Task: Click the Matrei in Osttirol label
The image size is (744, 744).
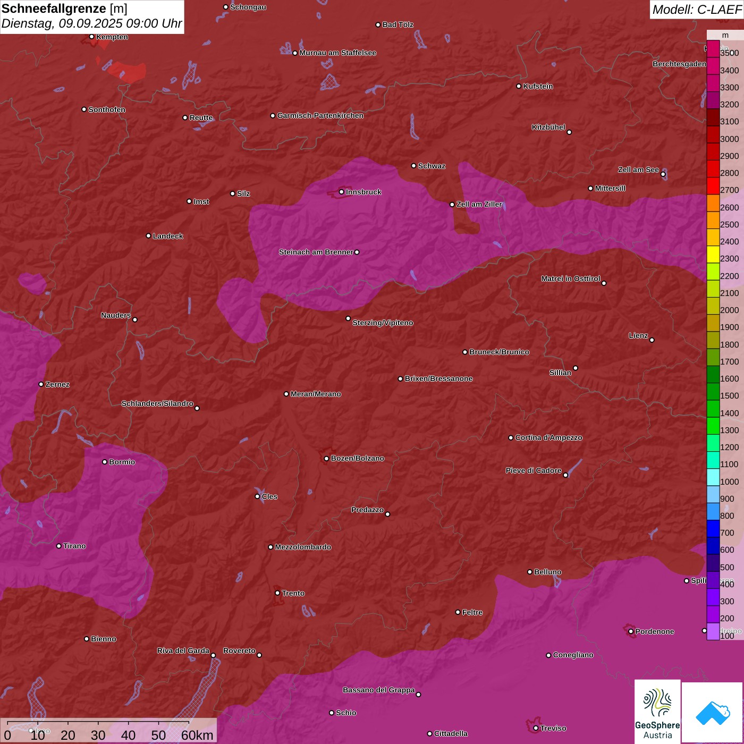Action: click(571, 278)
